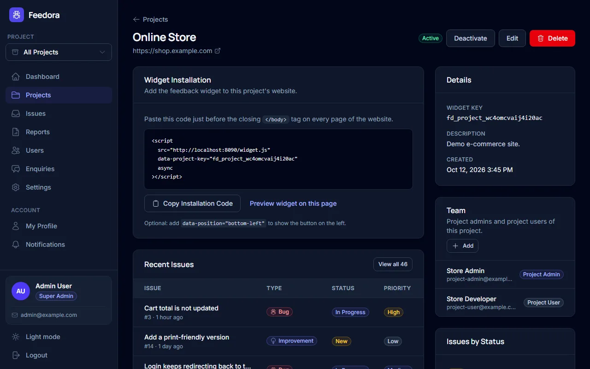Add a team member to the project
Screen dimensions: 590x369
point(462,246)
